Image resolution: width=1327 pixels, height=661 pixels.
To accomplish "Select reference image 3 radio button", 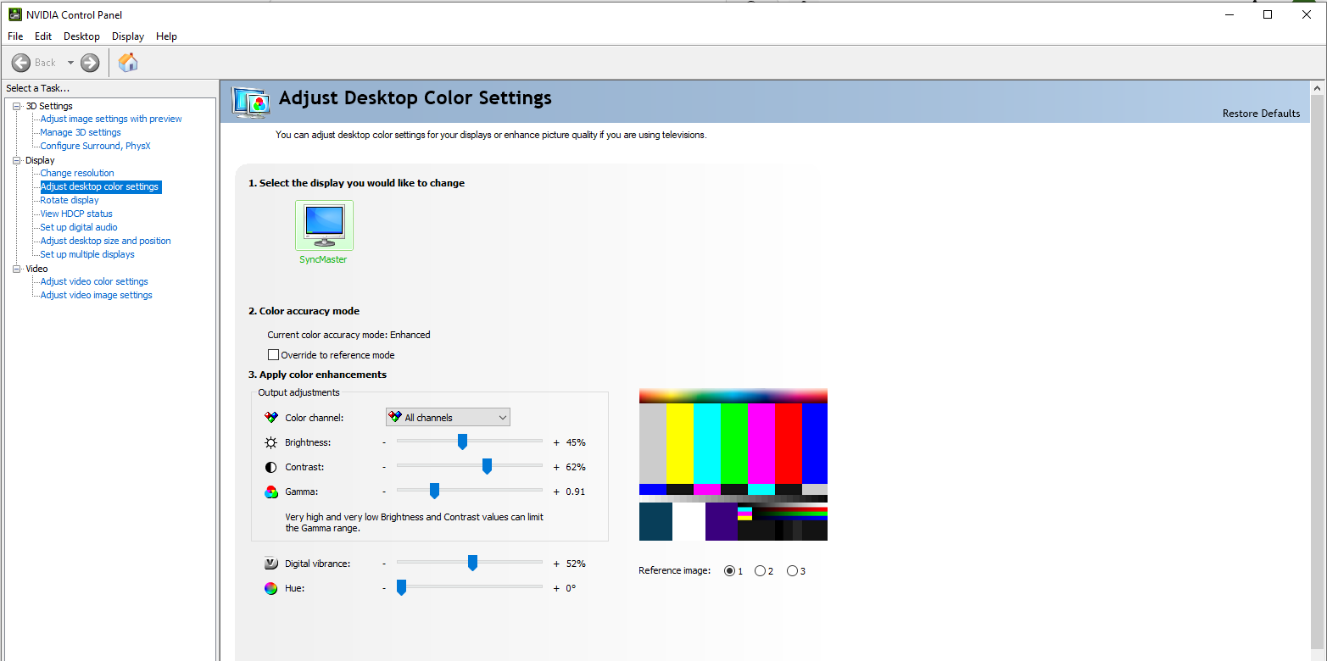I will click(792, 571).
